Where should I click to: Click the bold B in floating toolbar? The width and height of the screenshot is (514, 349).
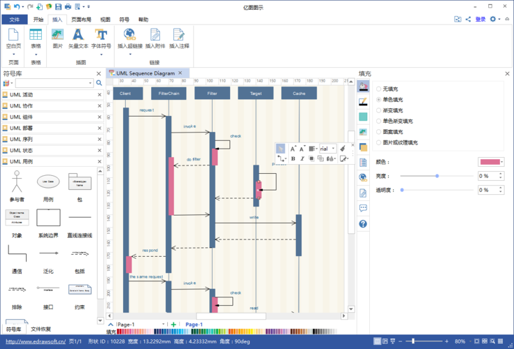(292, 158)
